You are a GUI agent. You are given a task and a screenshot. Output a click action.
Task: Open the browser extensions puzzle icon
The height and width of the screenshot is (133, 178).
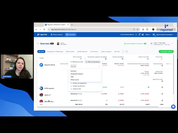147,29
